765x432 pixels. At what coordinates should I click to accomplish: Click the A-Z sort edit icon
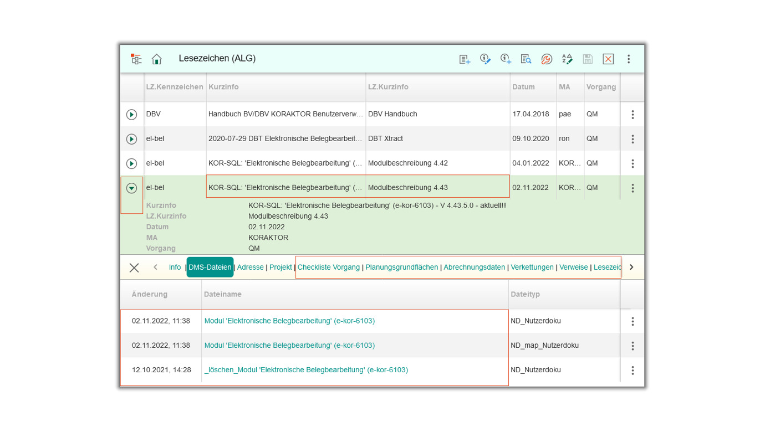(567, 59)
